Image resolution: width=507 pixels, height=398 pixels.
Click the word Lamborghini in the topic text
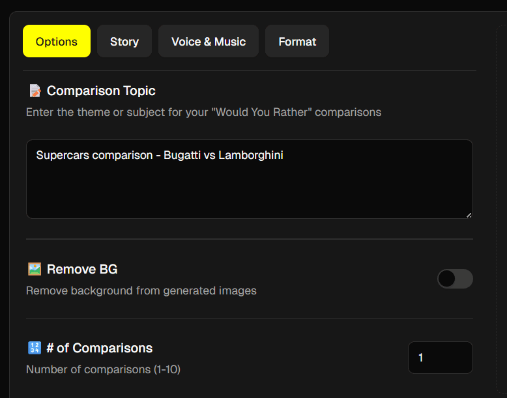click(x=251, y=155)
